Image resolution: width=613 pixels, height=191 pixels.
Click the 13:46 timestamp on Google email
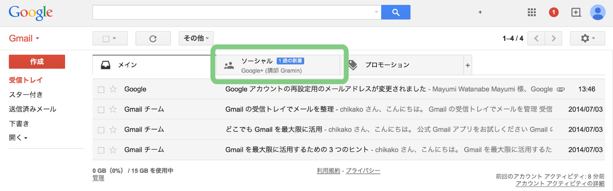tap(587, 89)
